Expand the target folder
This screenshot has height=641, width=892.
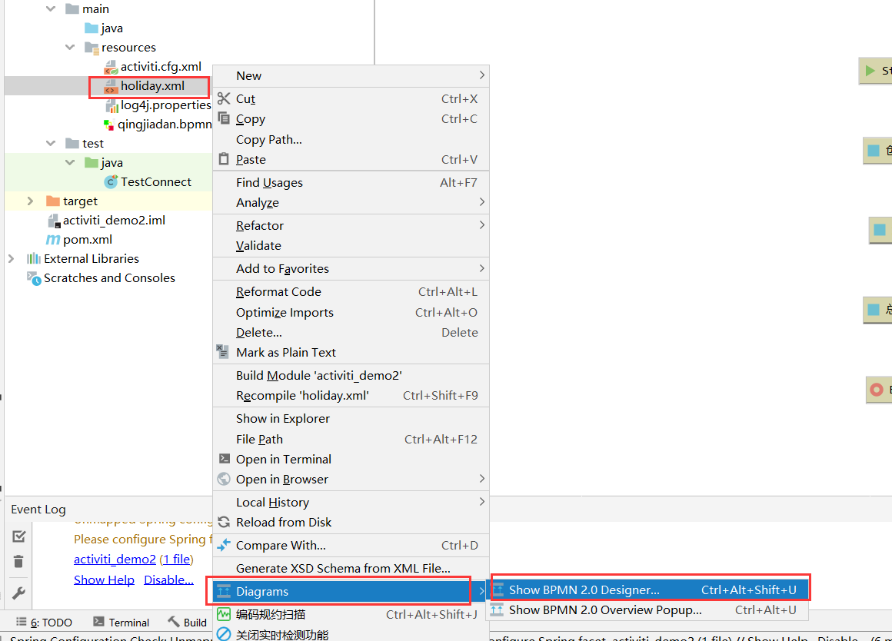pyautogui.click(x=30, y=201)
